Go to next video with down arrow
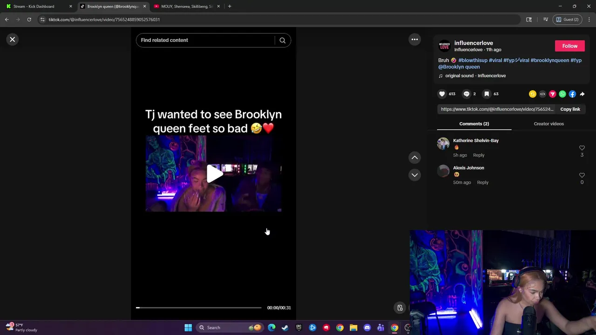Viewport: 596px width, 335px height. click(414, 175)
